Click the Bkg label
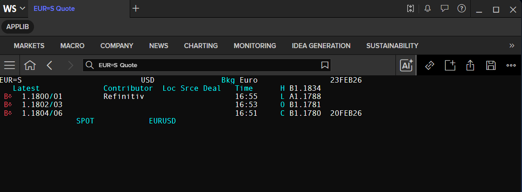The image size is (522, 192). click(228, 80)
